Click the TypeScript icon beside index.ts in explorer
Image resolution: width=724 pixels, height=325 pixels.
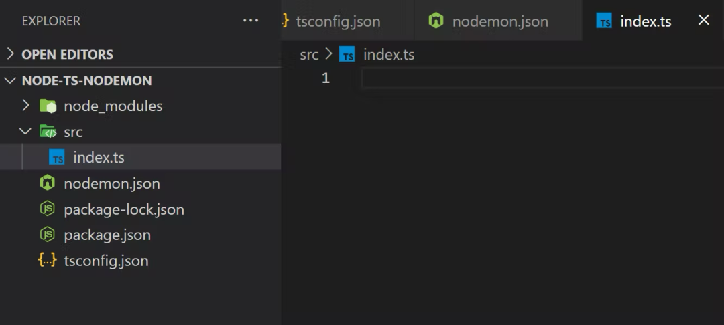point(57,158)
